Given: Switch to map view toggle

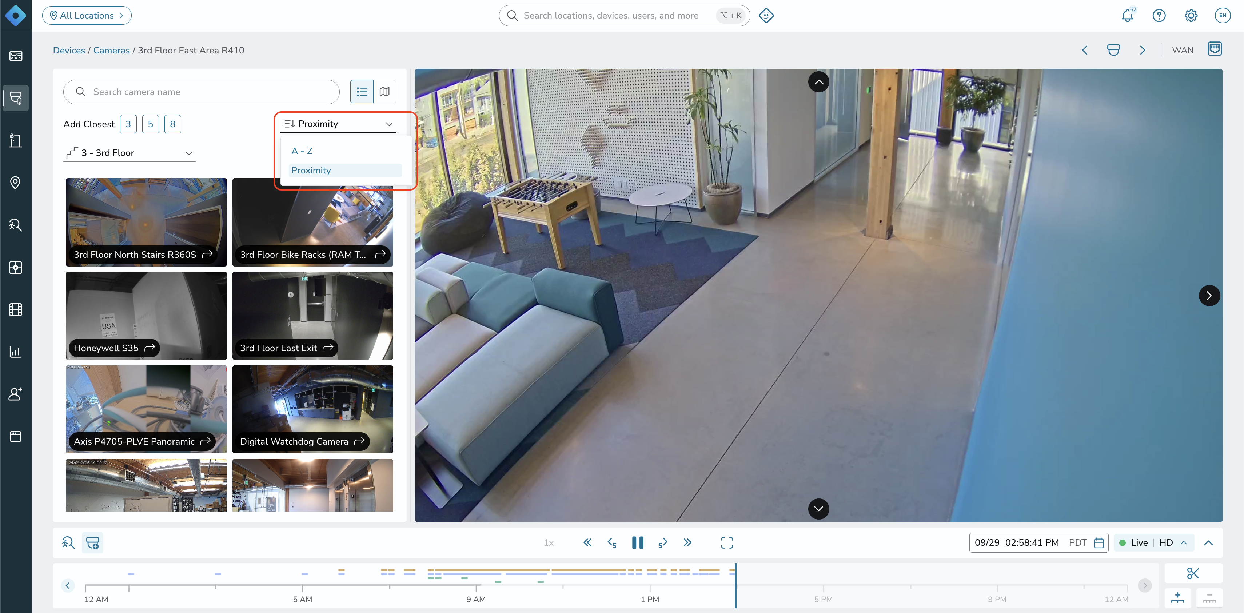Looking at the screenshot, I should pyautogui.click(x=384, y=92).
